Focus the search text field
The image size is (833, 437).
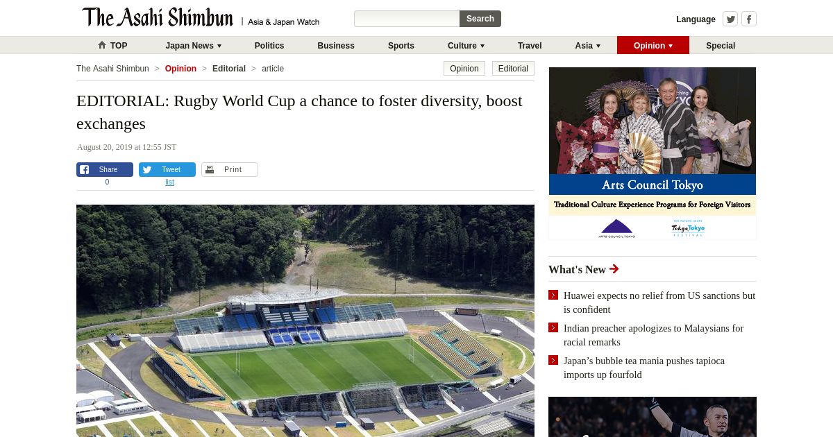click(x=407, y=19)
